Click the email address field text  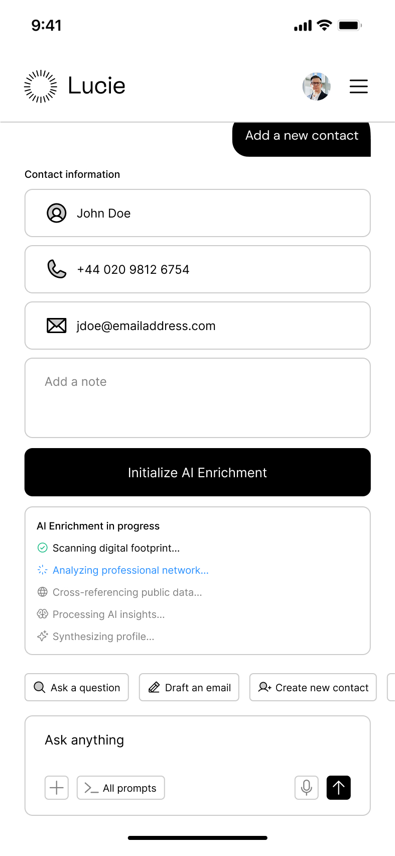[146, 326]
